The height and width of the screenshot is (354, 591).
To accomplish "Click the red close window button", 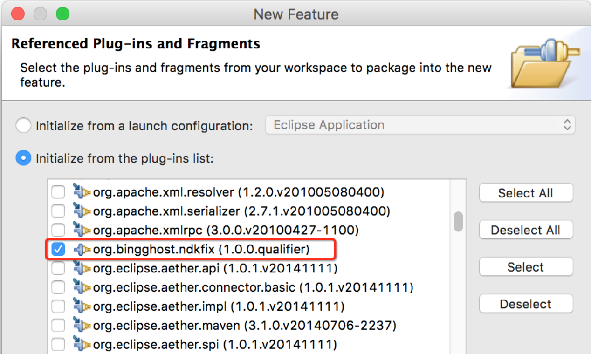I will tap(17, 14).
